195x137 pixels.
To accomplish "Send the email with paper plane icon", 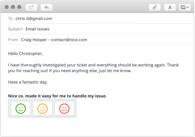I will (31, 7).
